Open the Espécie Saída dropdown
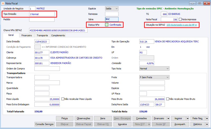This screenshot has width=211, height=129. 112,9
